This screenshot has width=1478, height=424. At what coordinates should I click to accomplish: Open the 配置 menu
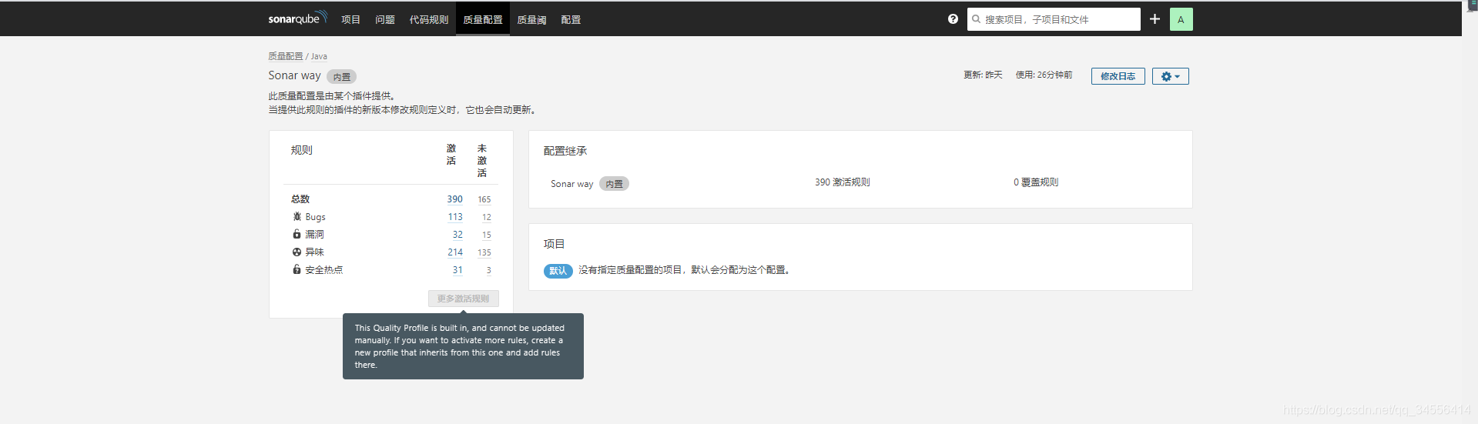[571, 19]
